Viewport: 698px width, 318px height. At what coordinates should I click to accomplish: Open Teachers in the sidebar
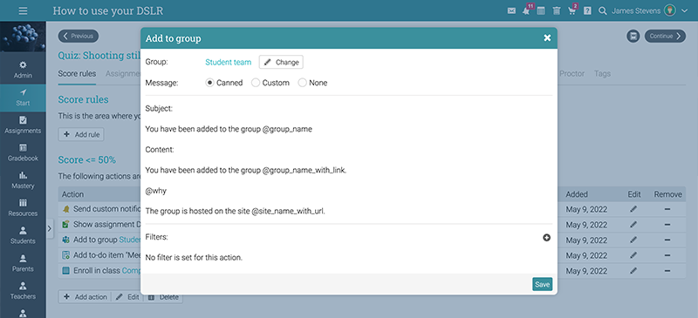(x=23, y=291)
